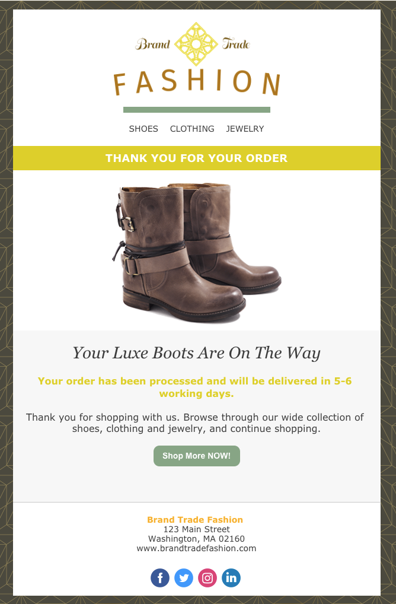The height and width of the screenshot is (604, 396).
Task: Click the brown boots product image
Action: (x=197, y=252)
